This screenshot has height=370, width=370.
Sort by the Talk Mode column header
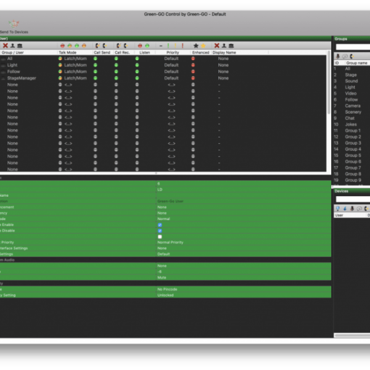[67, 52]
